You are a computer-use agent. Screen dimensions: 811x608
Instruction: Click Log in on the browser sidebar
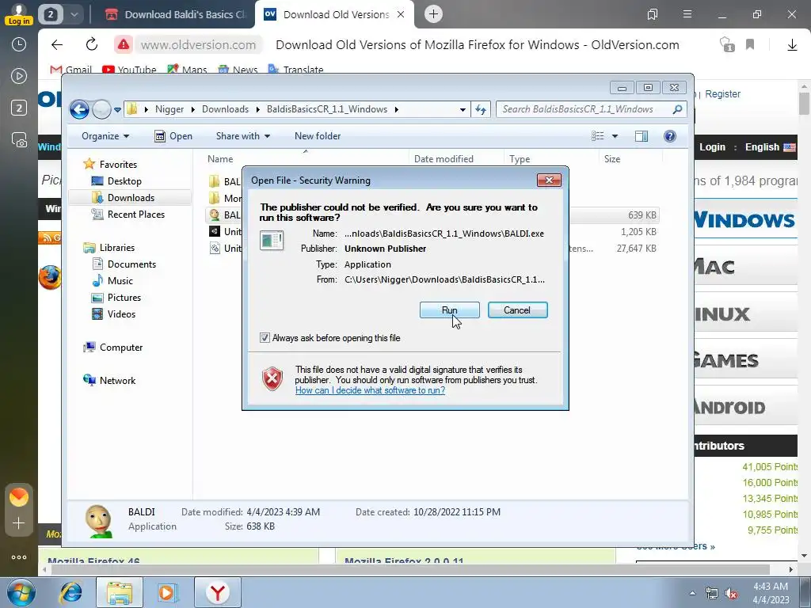point(19,21)
